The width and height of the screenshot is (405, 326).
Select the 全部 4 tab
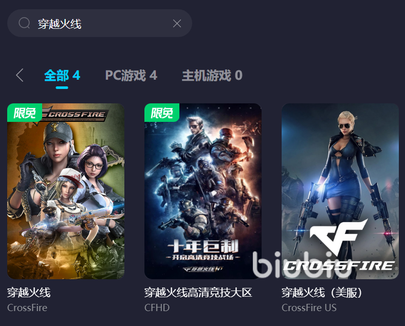(62, 76)
